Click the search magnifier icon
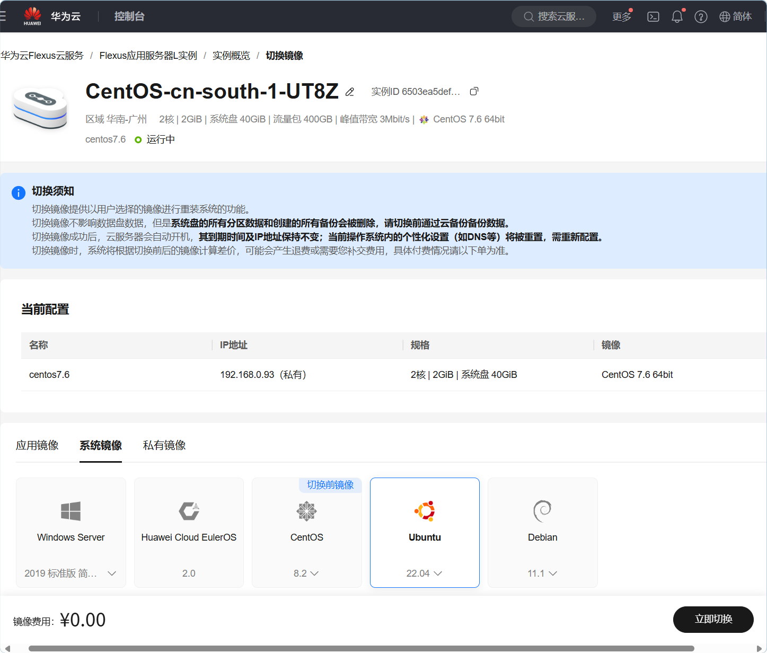This screenshot has width=767, height=653. 528,16
